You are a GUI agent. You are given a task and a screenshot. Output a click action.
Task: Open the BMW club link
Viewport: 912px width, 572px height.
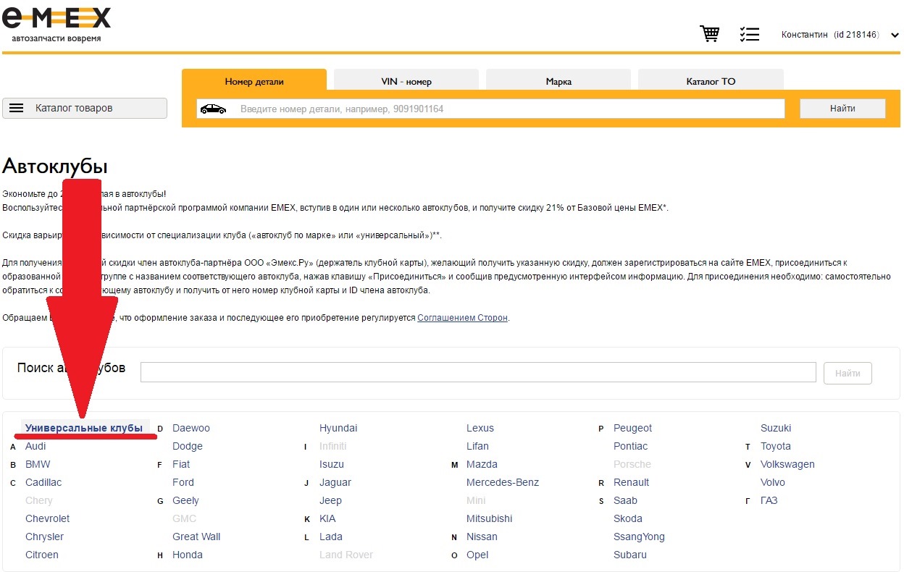pyautogui.click(x=38, y=464)
